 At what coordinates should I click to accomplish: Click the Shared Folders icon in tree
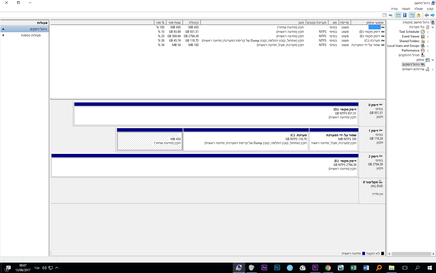(423, 41)
